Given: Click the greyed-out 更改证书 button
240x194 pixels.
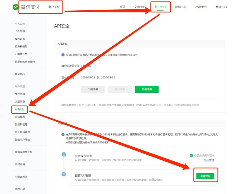Looking at the screenshot, I should pyautogui.click(x=120, y=89).
